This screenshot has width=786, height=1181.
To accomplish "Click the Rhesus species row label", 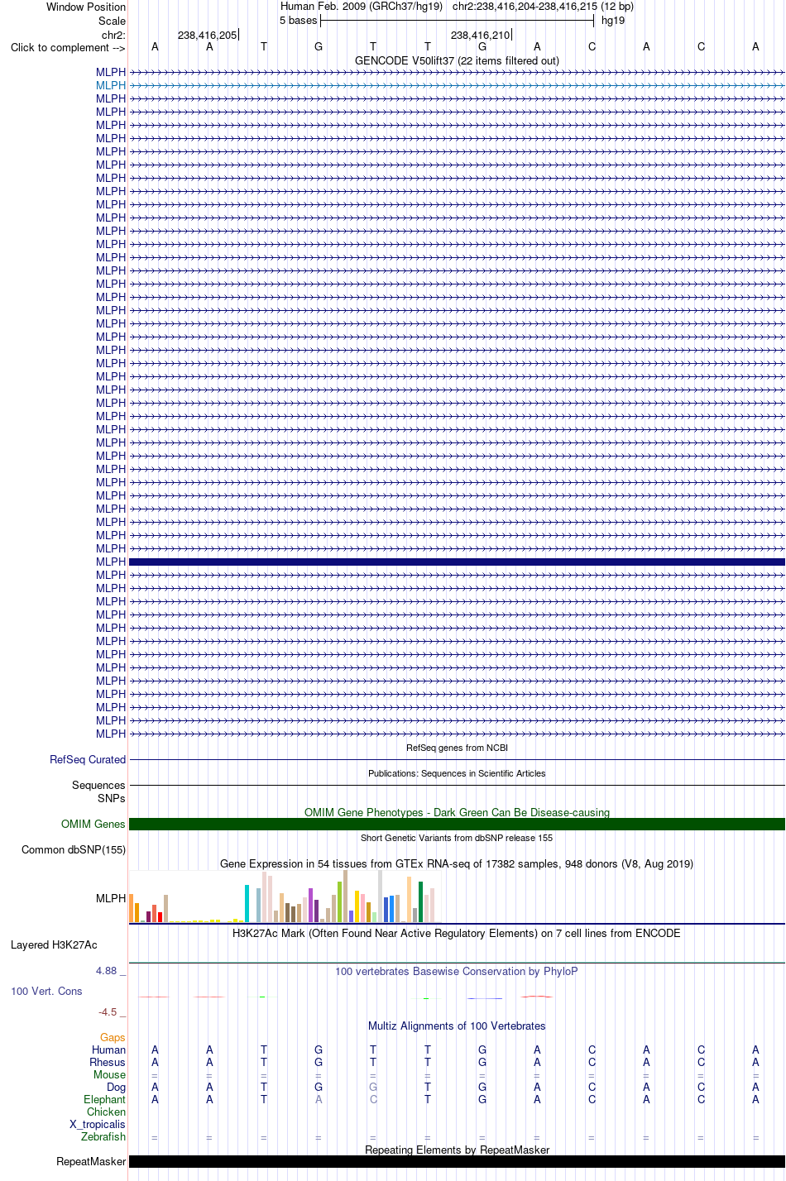I will click(x=108, y=1062).
